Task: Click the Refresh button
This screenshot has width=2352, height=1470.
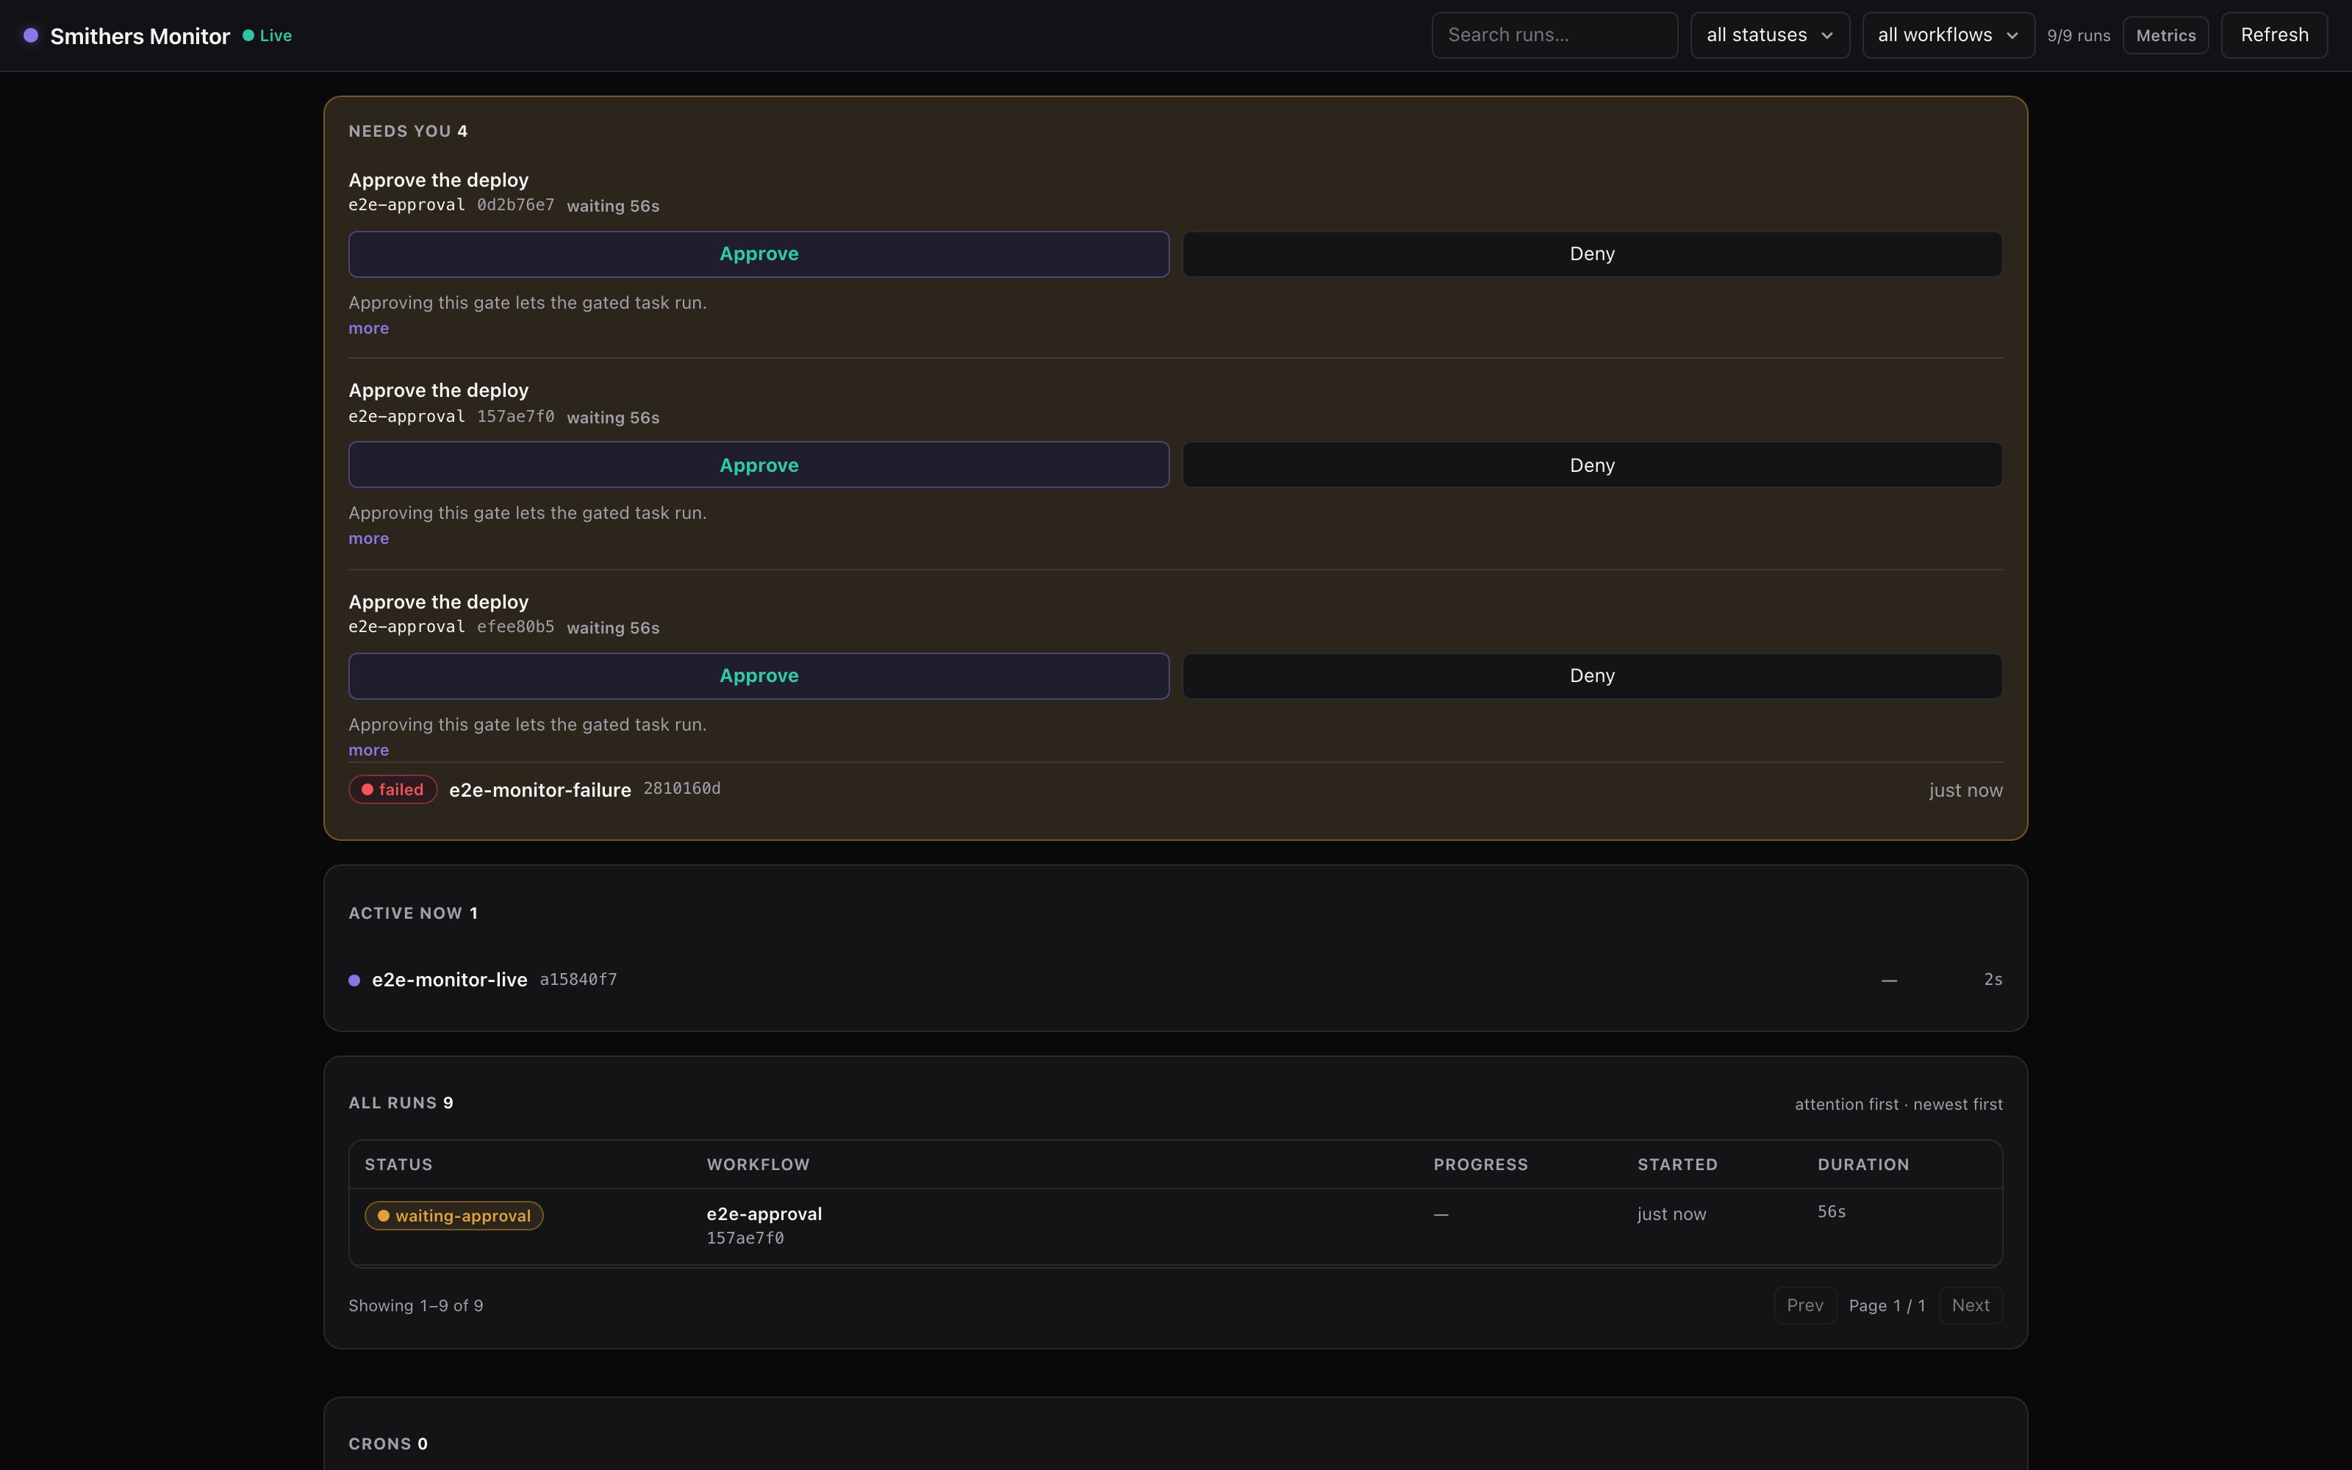Action: pyautogui.click(x=2273, y=35)
